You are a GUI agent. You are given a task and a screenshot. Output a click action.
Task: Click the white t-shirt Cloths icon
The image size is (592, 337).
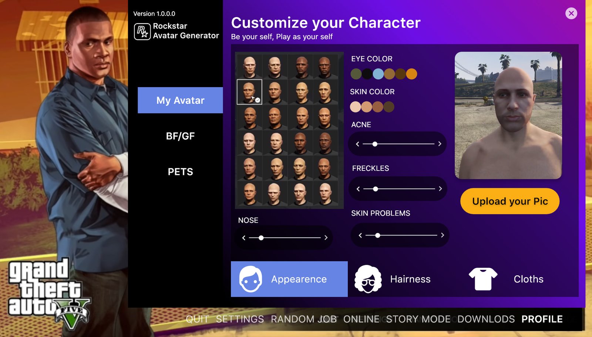483,279
